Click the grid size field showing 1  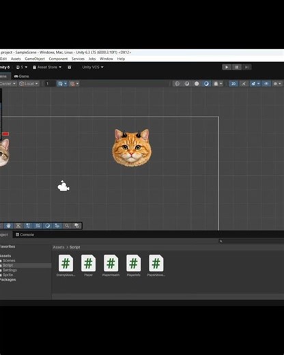click(50, 84)
